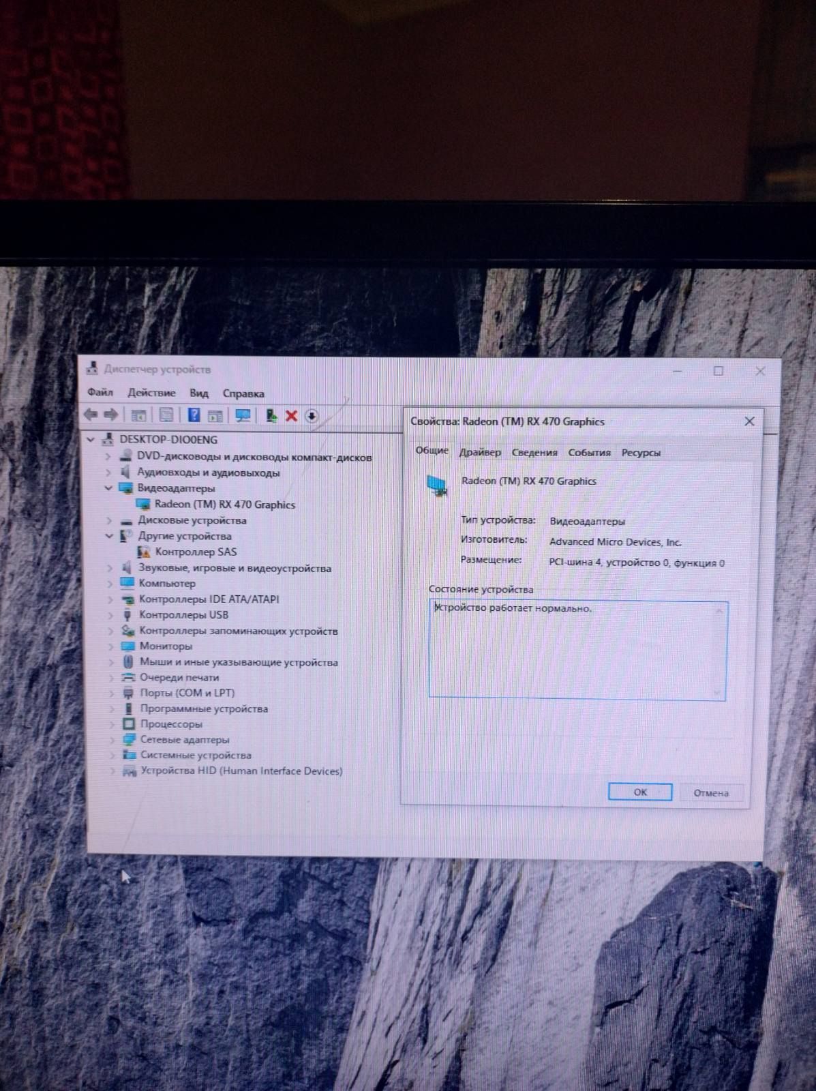Collapse the Другие устройства category
Image resolution: width=816 pixels, height=1091 pixels.
point(108,535)
